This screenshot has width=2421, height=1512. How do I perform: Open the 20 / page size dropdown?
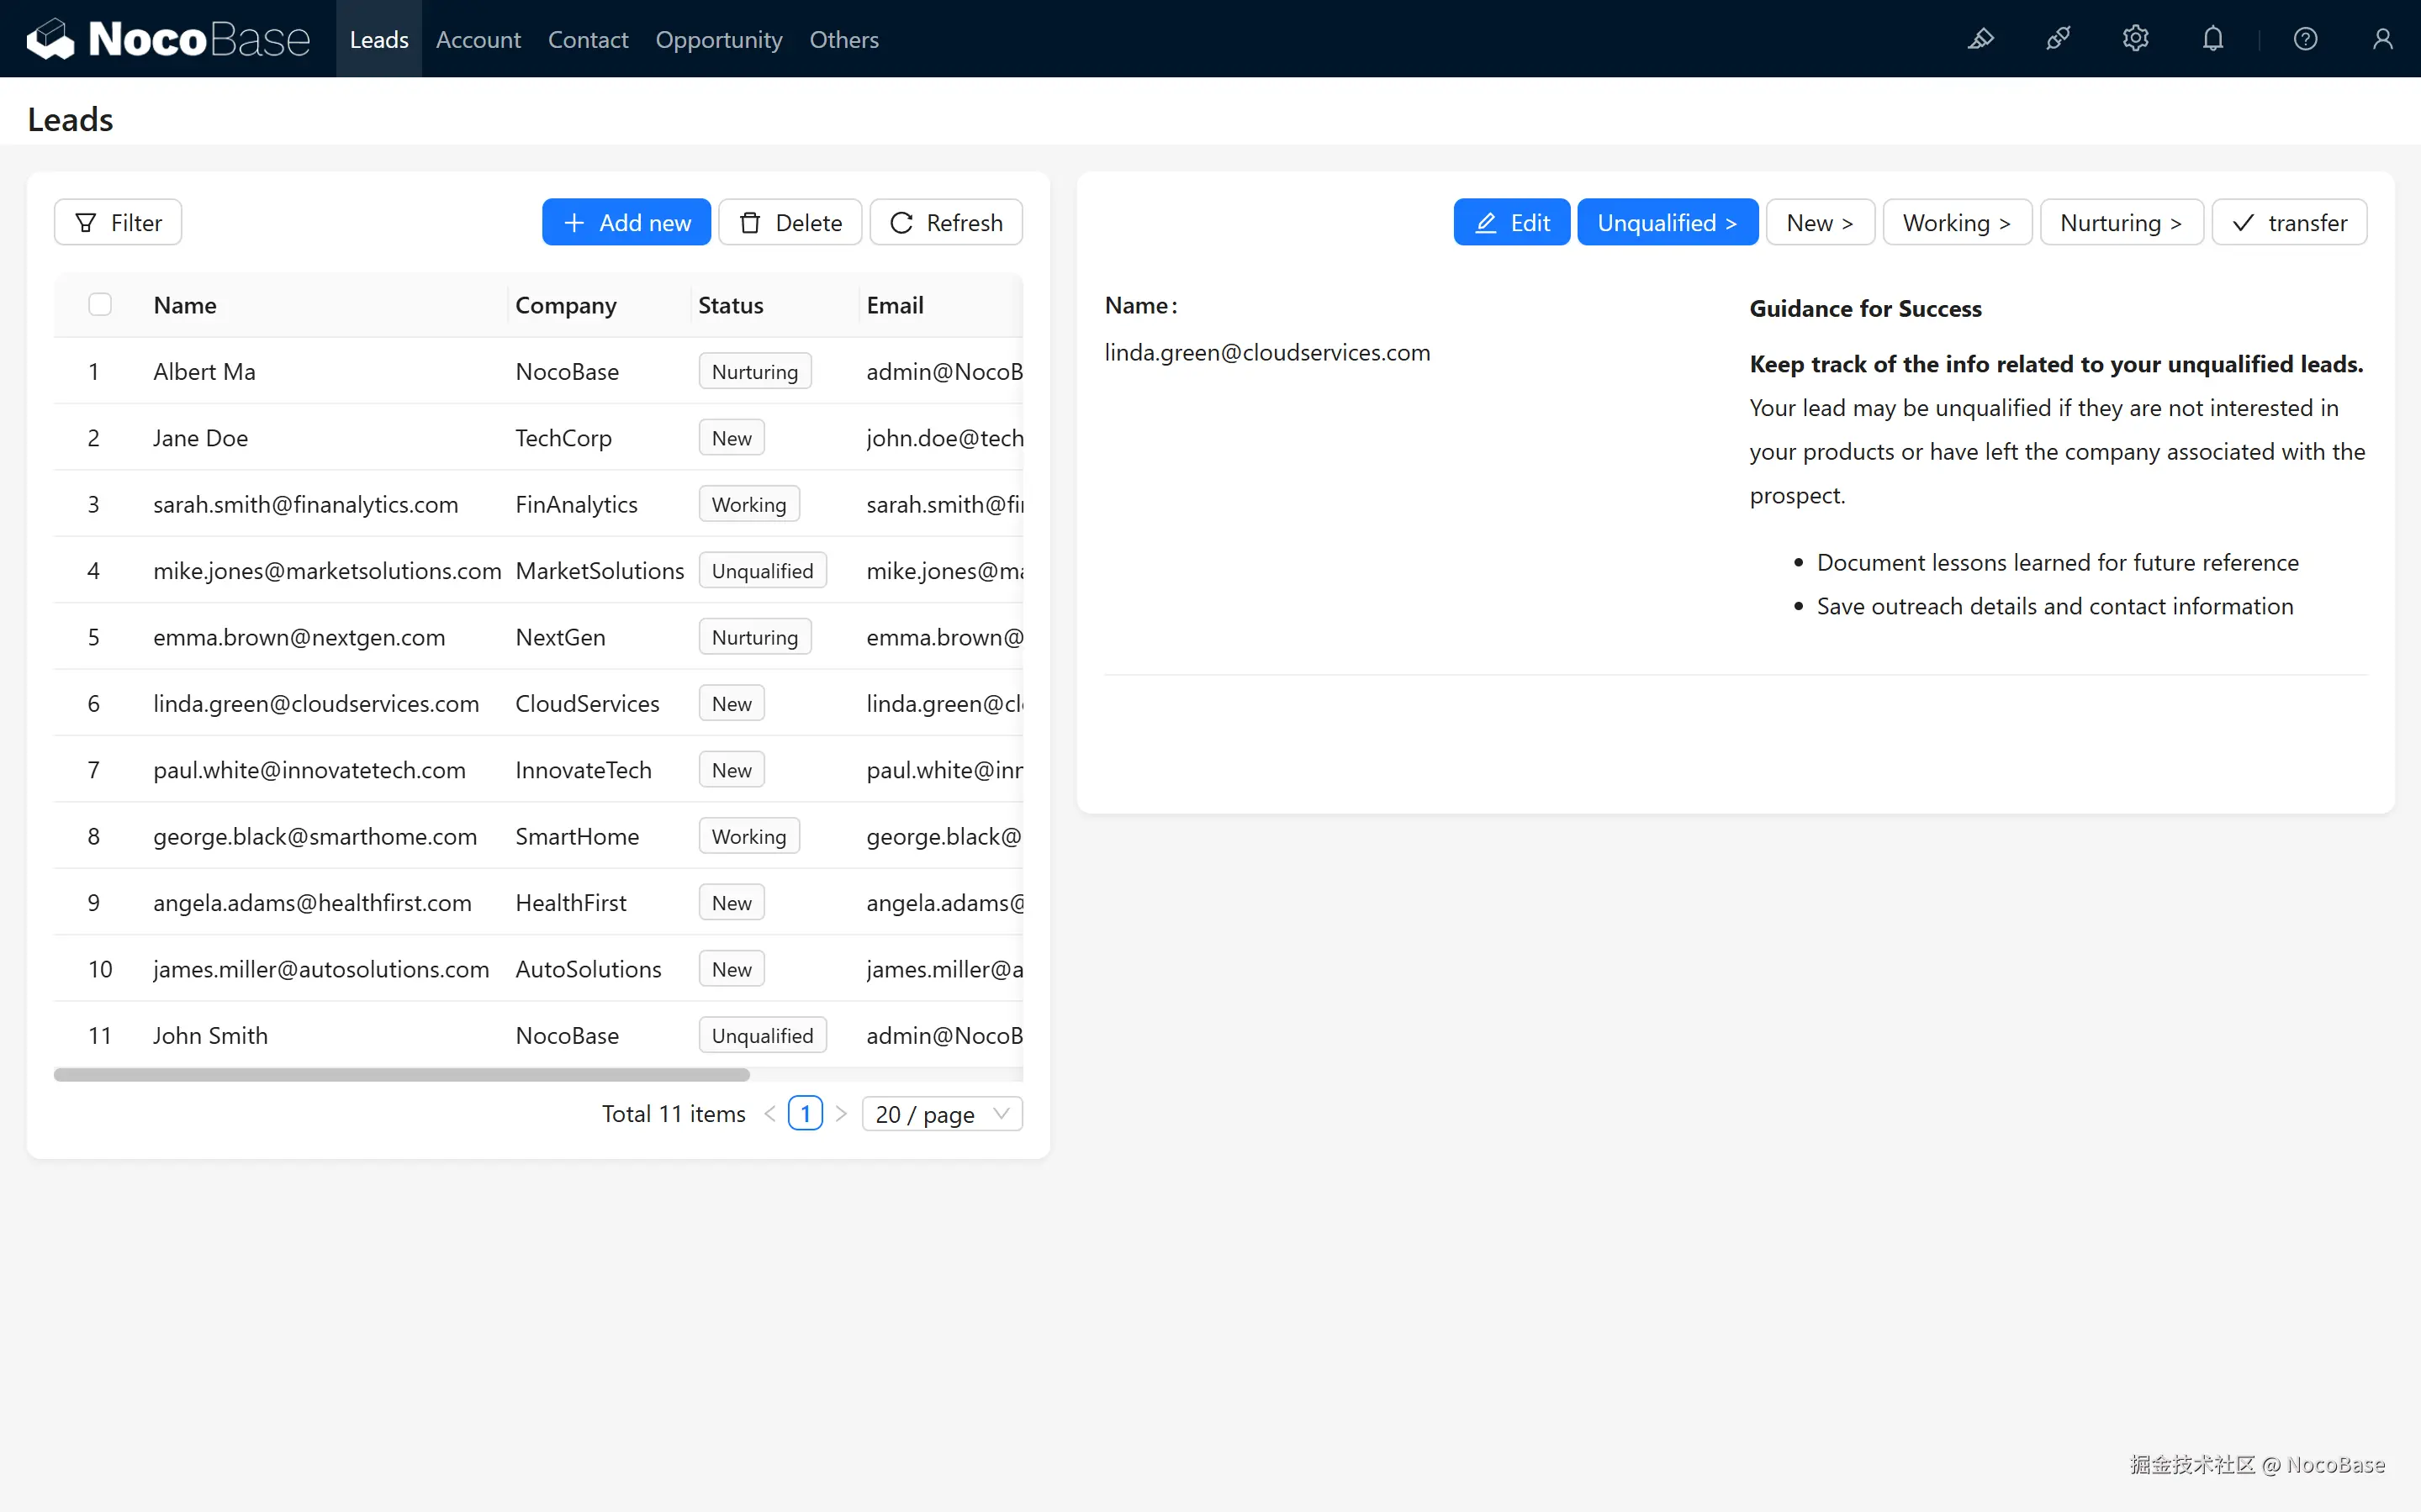pyautogui.click(x=941, y=1113)
